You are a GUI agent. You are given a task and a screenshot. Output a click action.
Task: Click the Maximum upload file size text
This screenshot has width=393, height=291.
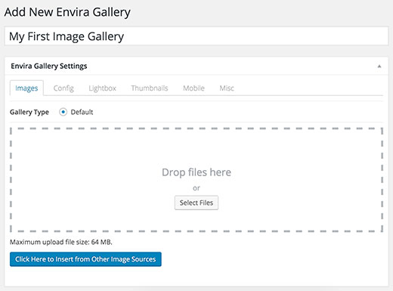(x=61, y=242)
